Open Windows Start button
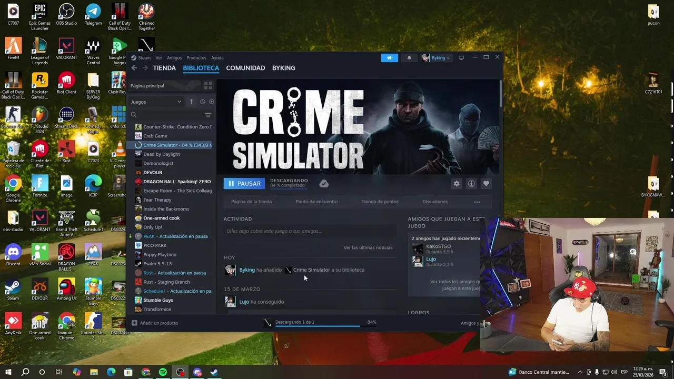Viewport: 674px width, 379px height. pos(8,372)
